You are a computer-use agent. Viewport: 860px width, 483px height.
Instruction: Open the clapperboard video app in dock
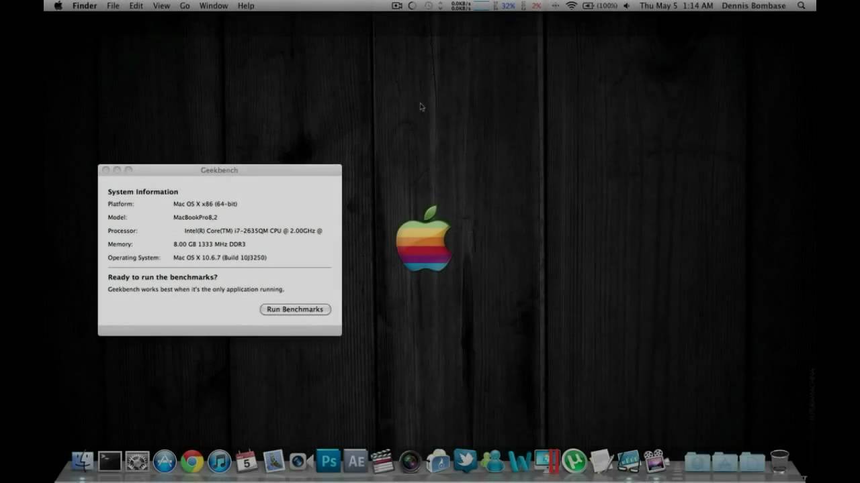coord(383,461)
